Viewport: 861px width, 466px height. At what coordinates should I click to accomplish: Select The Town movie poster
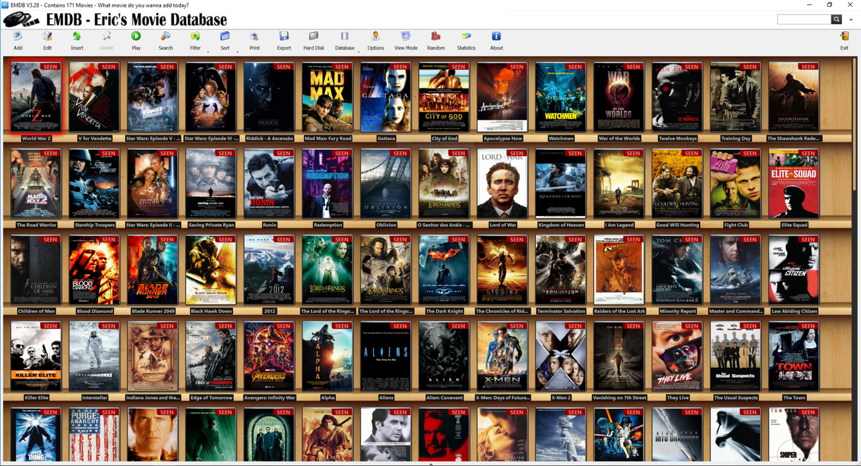click(794, 357)
